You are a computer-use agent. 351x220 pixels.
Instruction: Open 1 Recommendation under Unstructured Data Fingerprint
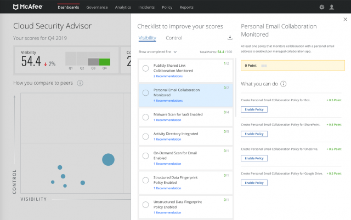(167, 213)
